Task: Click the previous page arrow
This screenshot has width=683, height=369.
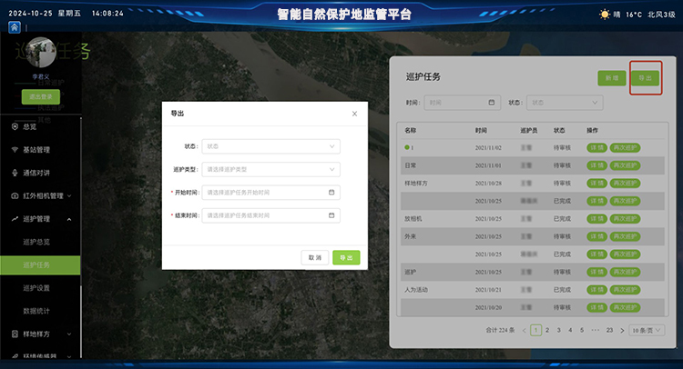Action: [524, 331]
